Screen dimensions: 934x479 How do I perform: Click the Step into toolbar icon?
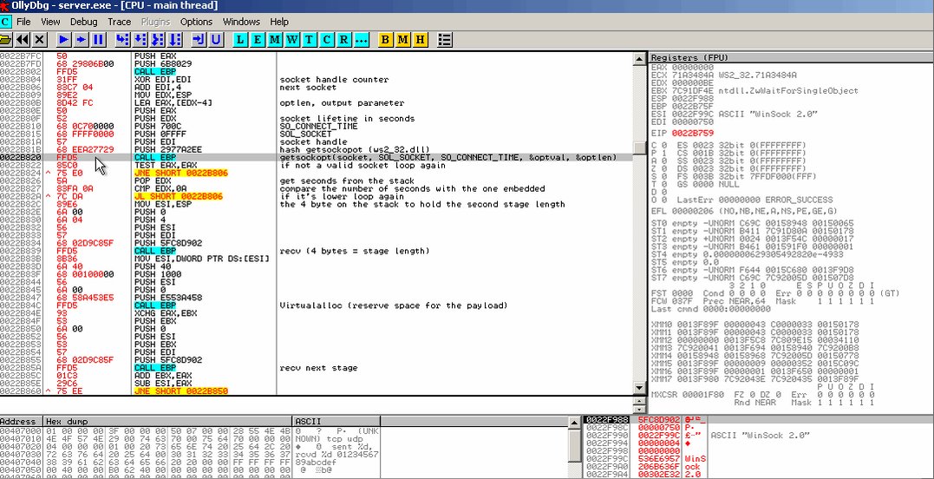122,40
